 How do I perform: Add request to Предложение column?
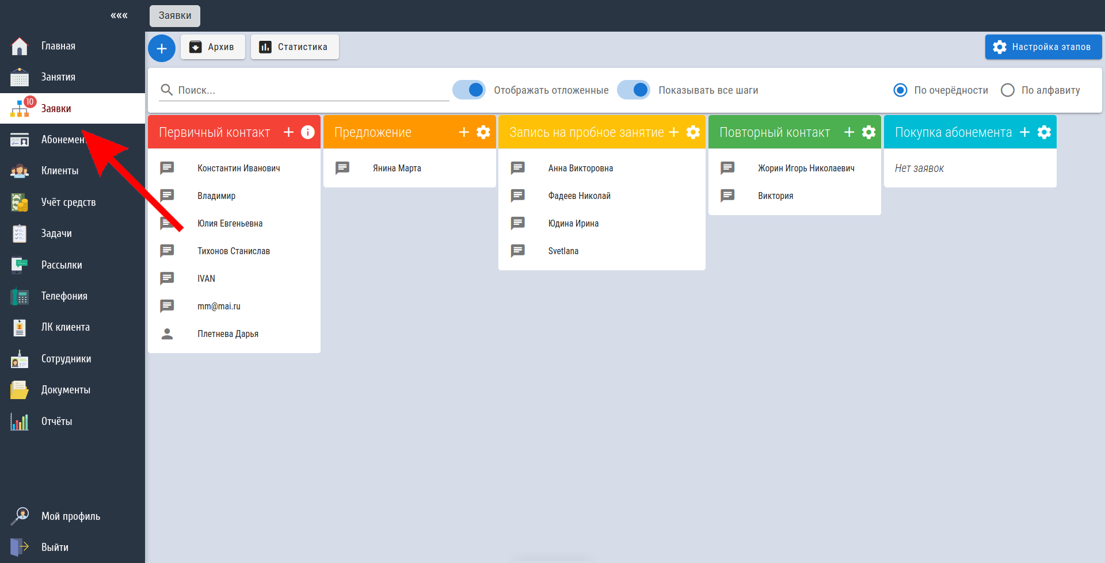pos(464,132)
